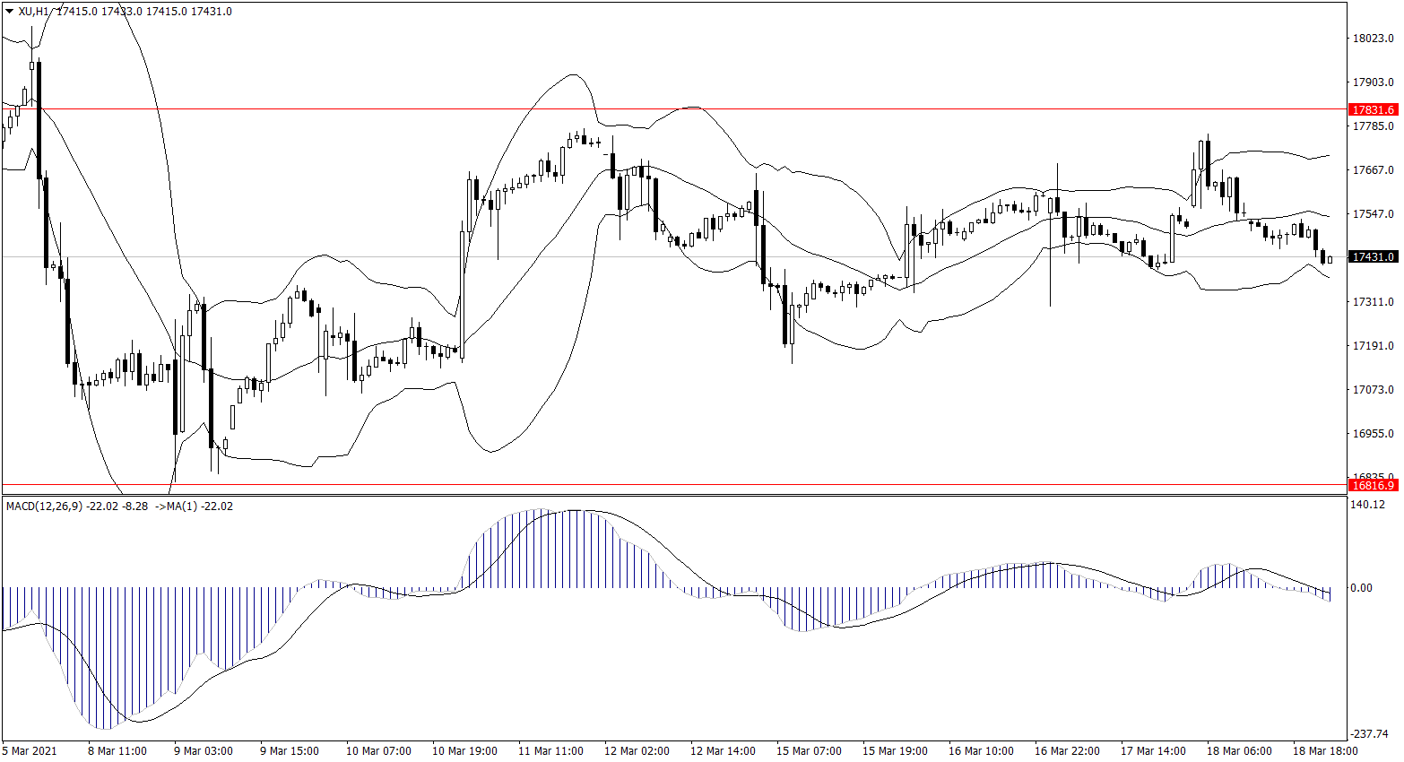Select the 17831.6 price level label

tap(1373, 110)
